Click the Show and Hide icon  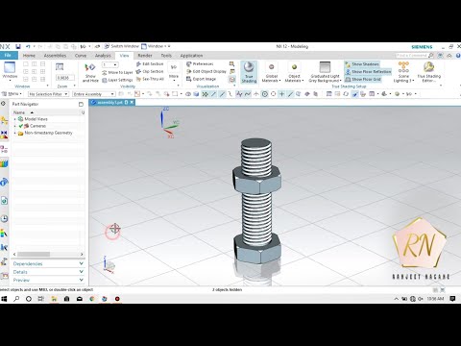click(x=90, y=72)
